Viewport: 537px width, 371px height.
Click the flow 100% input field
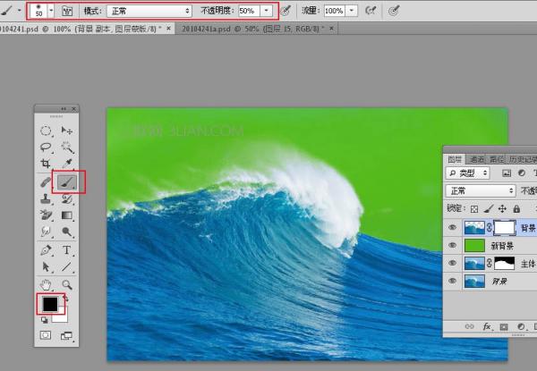point(334,11)
